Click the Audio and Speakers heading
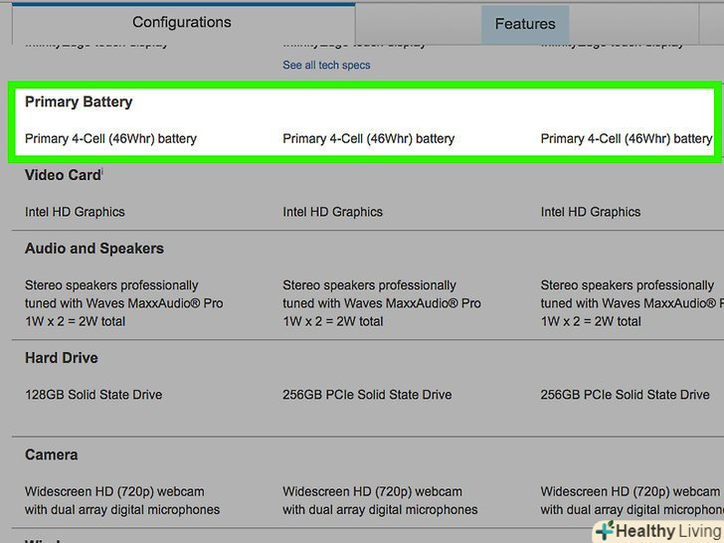Image resolution: width=724 pixels, height=543 pixels. [x=94, y=249]
